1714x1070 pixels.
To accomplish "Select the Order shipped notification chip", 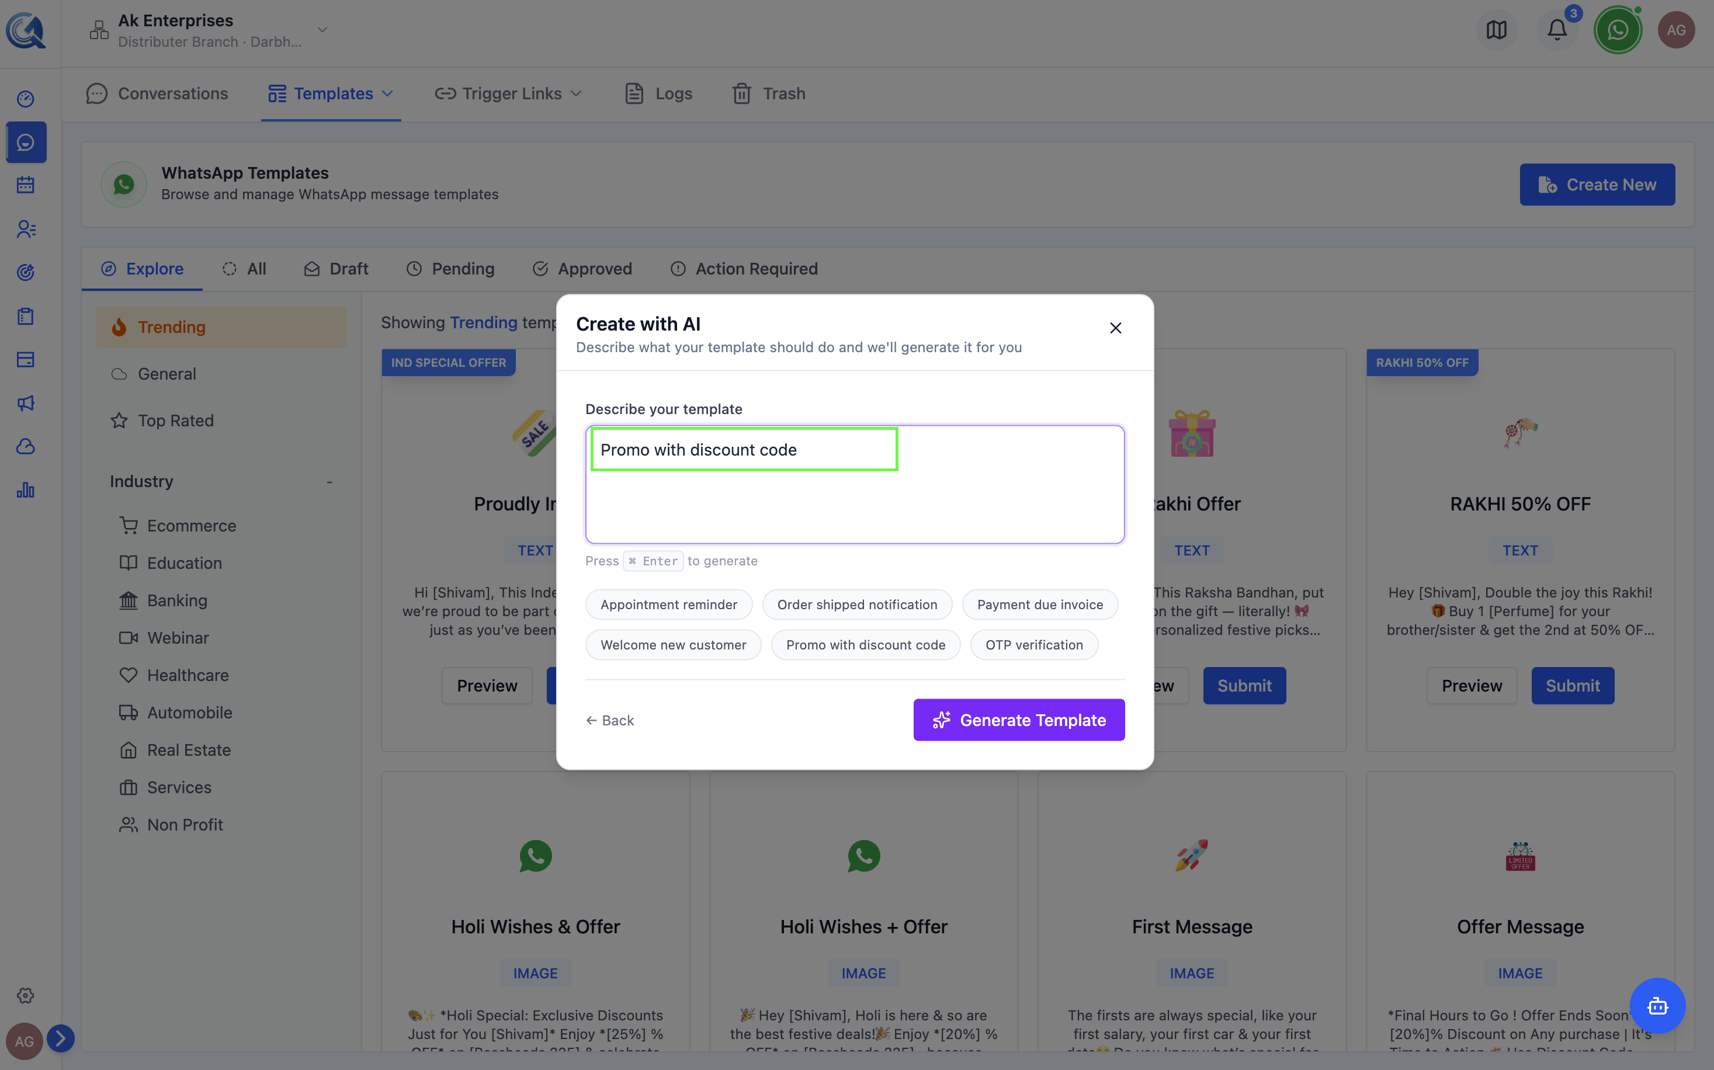I will (x=857, y=605).
